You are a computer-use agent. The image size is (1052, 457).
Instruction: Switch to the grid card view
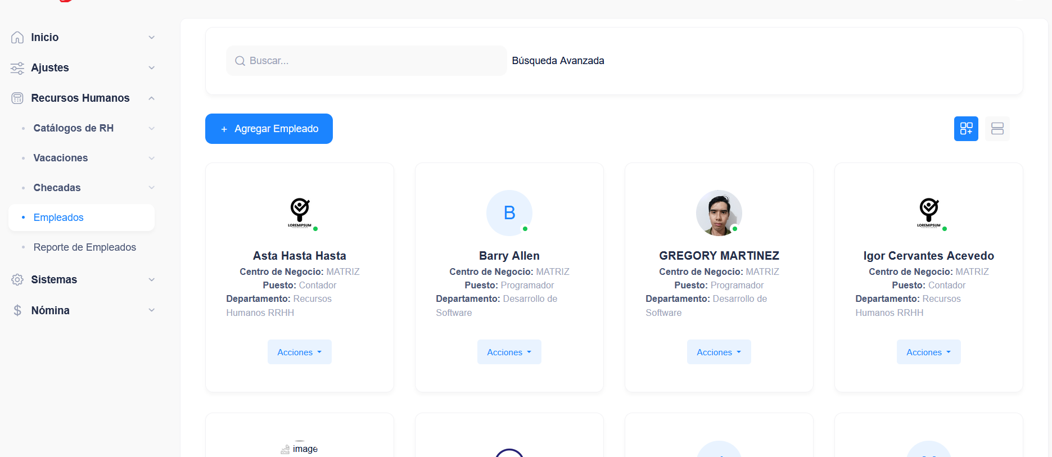pyautogui.click(x=966, y=129)
